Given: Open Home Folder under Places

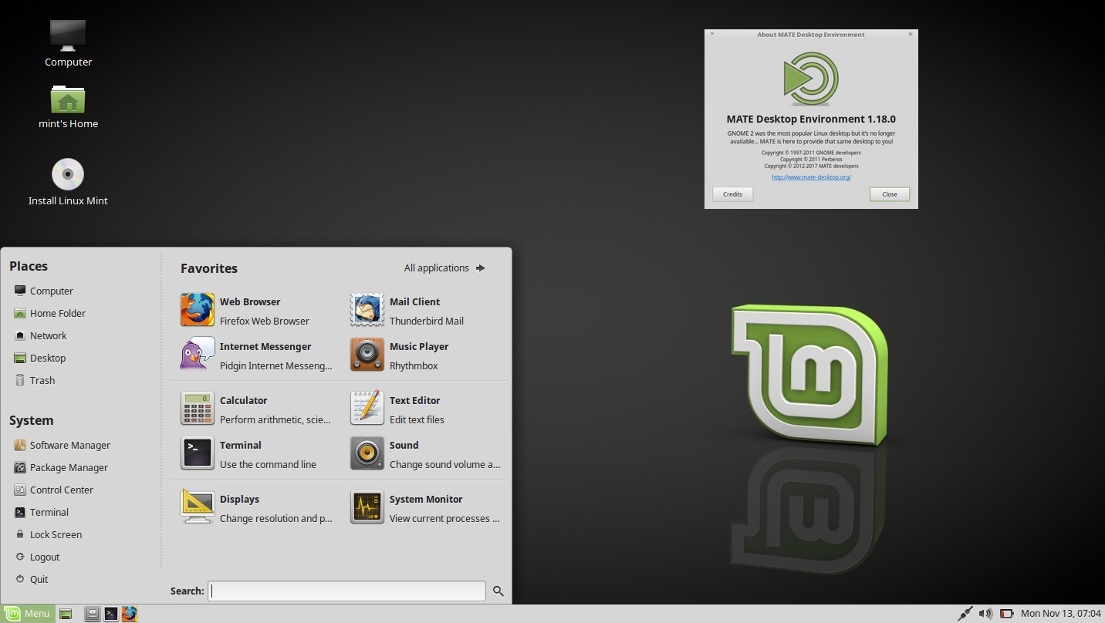Looking at the screenshot, I should click(x=50, y=313).
